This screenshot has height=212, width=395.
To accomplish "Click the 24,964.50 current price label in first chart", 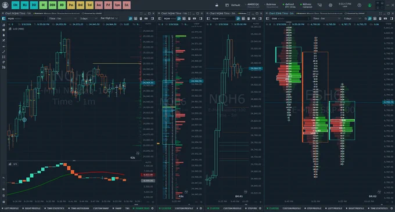I will pyautogui.click(x=148, y=83).
